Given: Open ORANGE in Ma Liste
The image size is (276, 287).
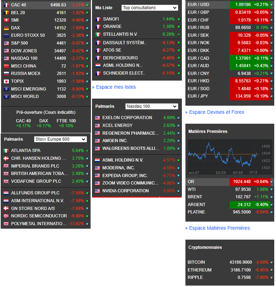Looking at the screenshot, I should 137,27.
